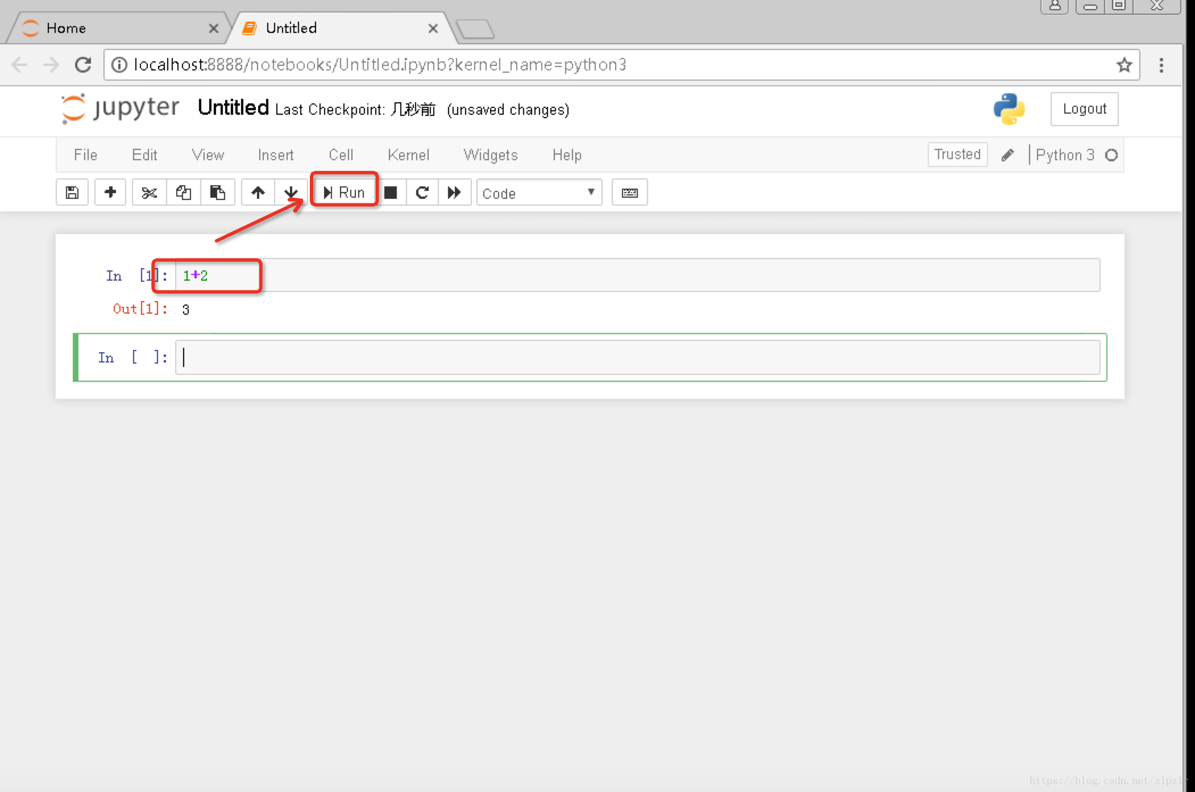Toggle the Trusted notebook indicator
This screenshot has width=1195, height=792.
pyautogui.click(x=957, y=155)
